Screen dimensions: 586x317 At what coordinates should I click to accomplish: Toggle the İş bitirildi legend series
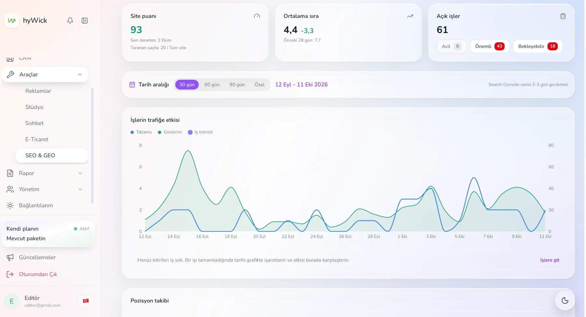pos(200,132)
